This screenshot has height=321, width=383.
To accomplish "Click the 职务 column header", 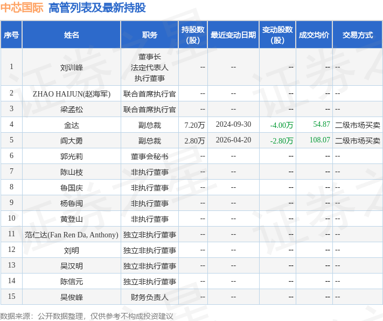I will pos(149,35).
